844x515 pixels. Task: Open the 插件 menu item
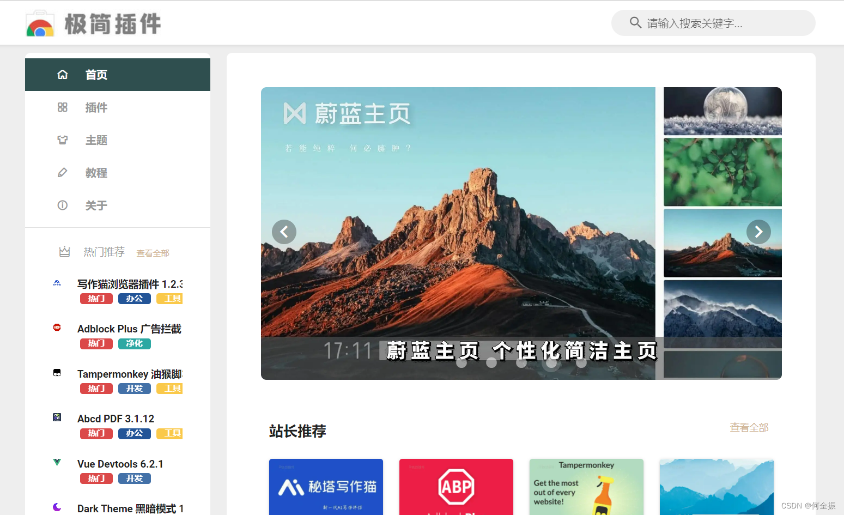(118, 107)
